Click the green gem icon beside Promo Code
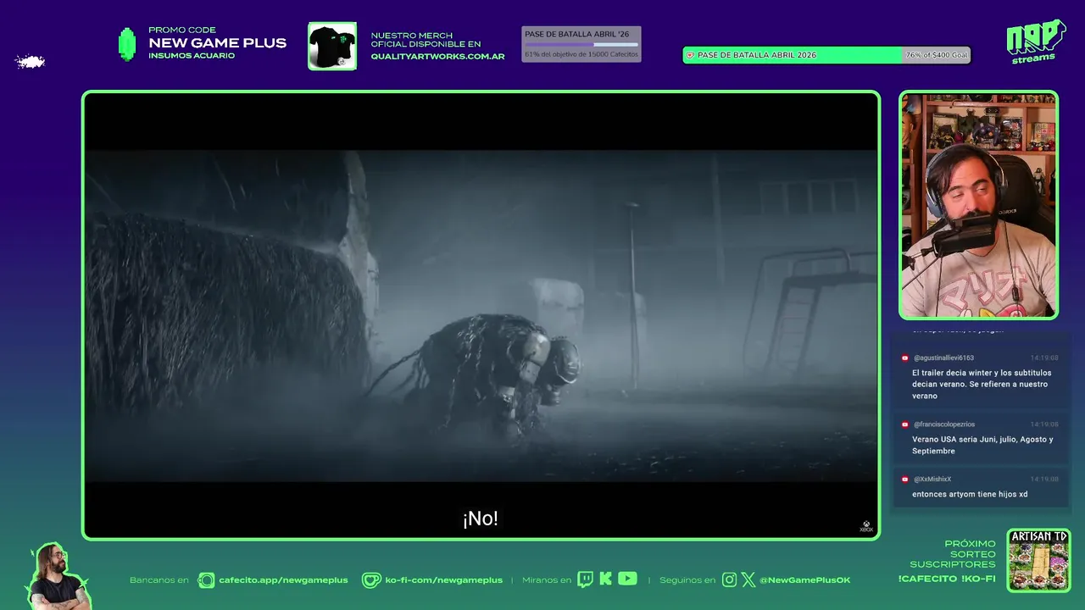The width and height of the screenshot is (1085, 610). click(127, 45)
